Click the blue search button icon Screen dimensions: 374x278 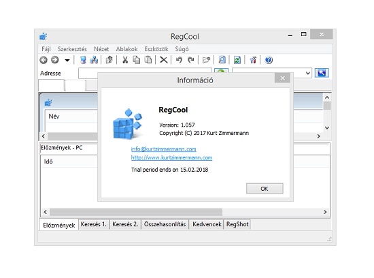point(322,73)
